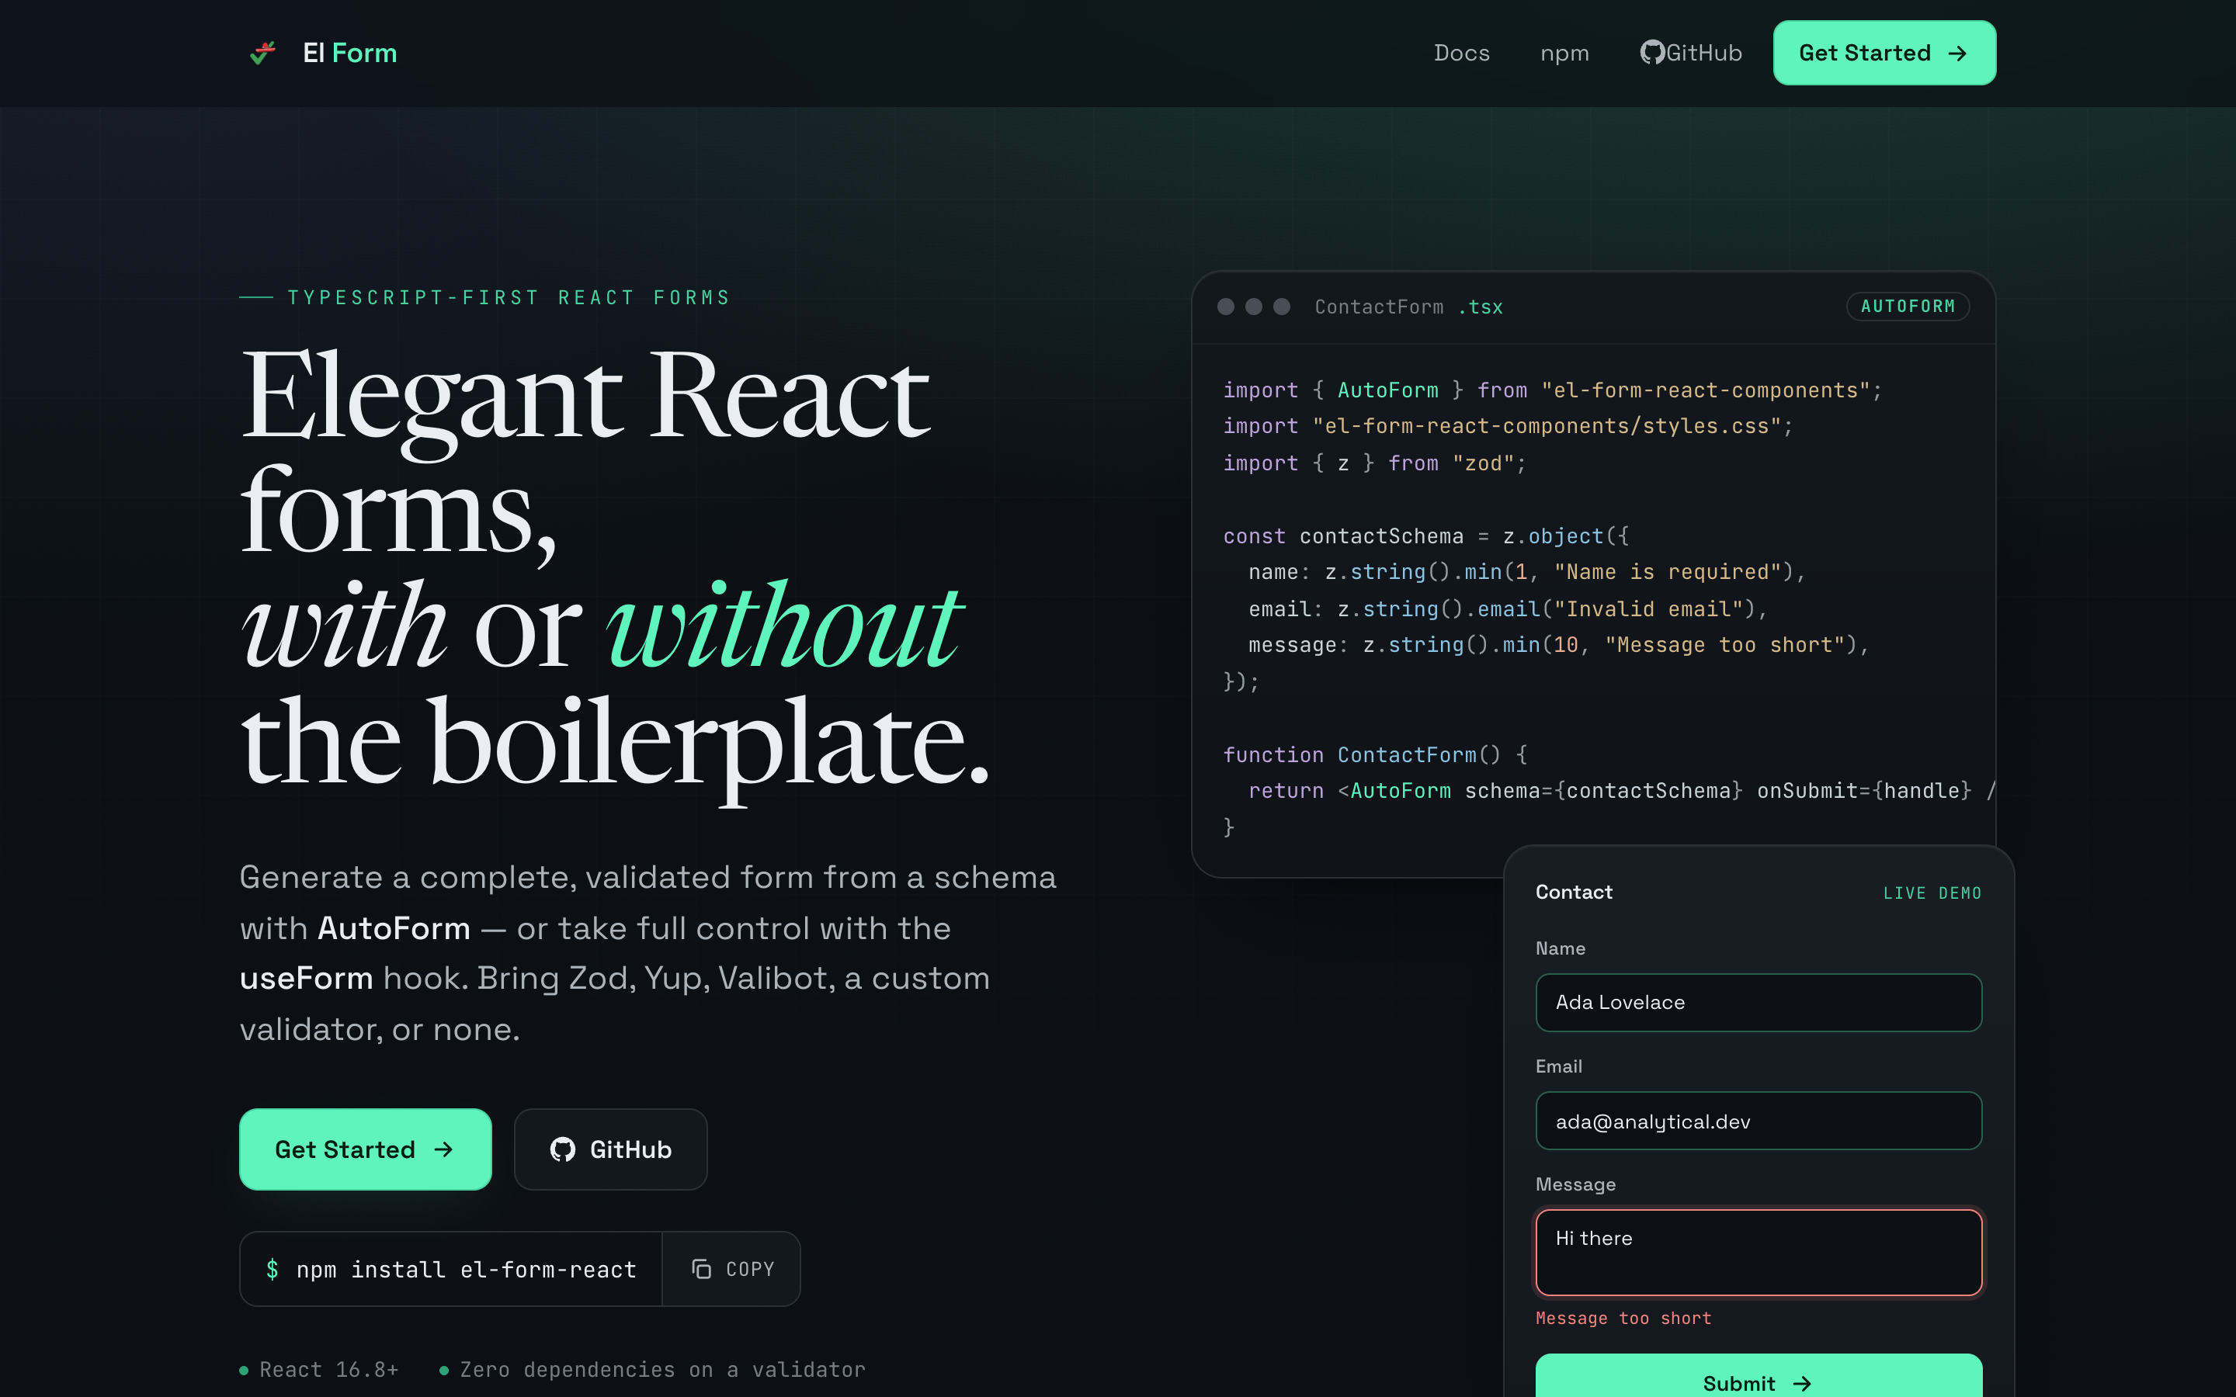Screen dimensions: 2236x1397
Task: Click the third window dot in code panel
Action: click(1282, 307)
